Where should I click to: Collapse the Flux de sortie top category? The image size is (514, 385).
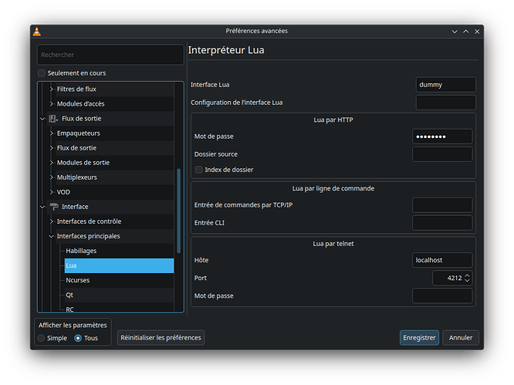point(42,119)
